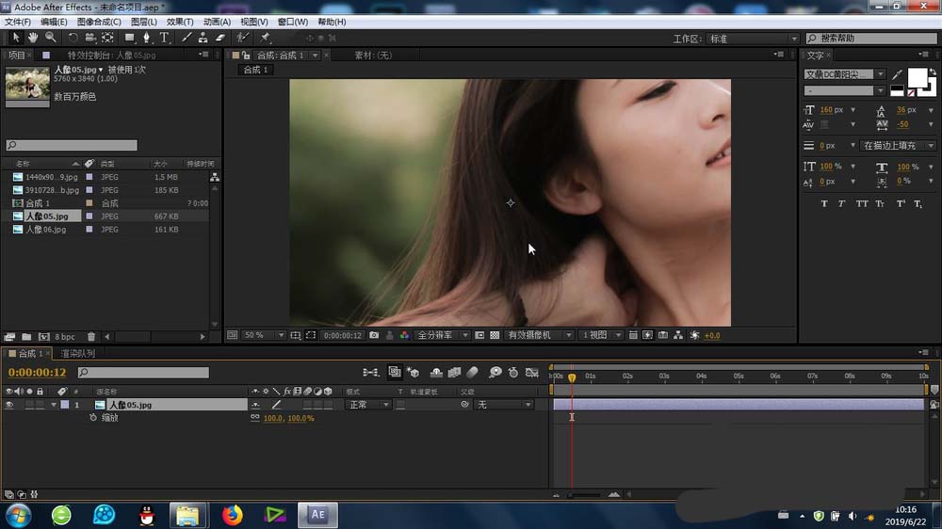This screenshot has width=942, height=529.
Task: Collapse the 人像05.jpg layer properties
Action: 54,405
